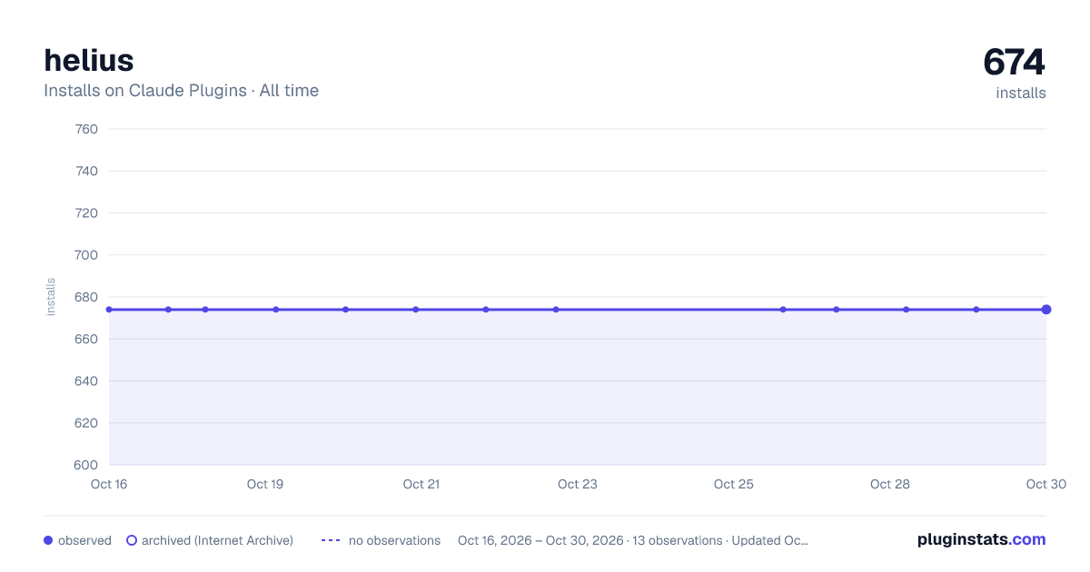
Task: Click the 600 y-axis label
Action: [87, 465]
